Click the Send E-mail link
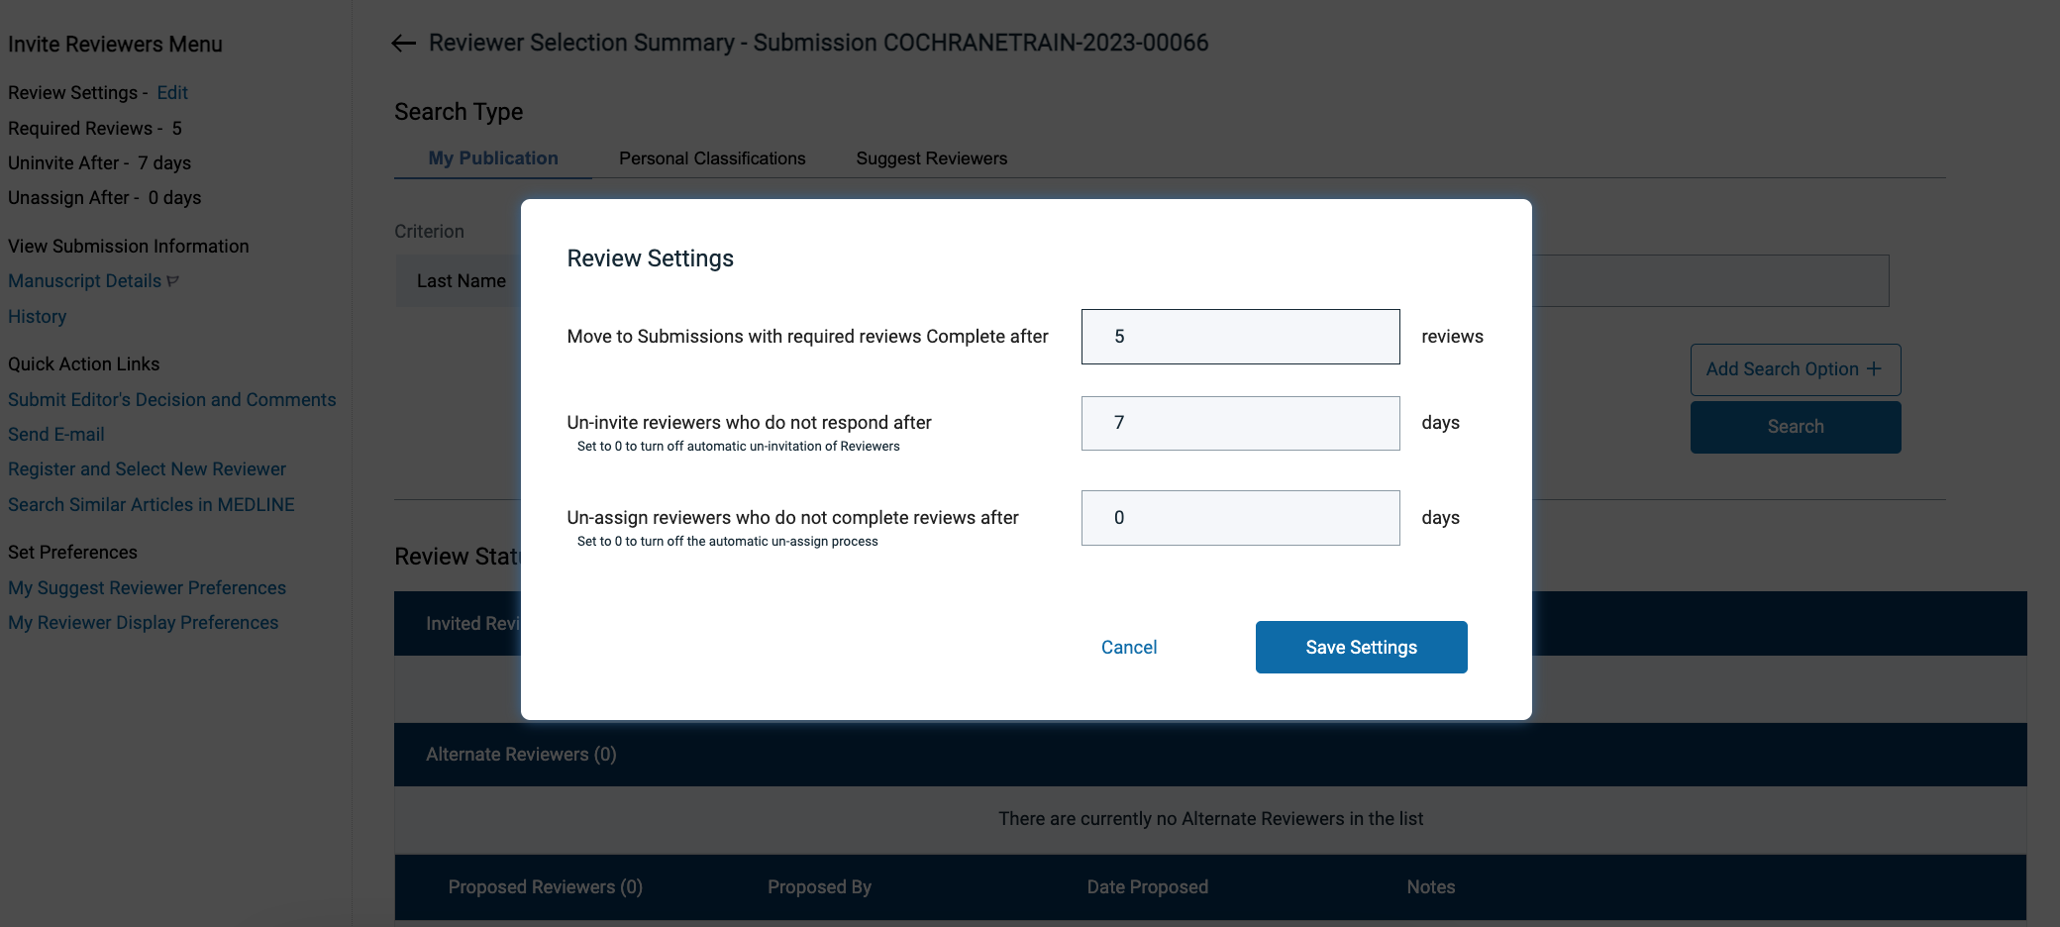Screen dimensions: 2060x927 [56, 434]
